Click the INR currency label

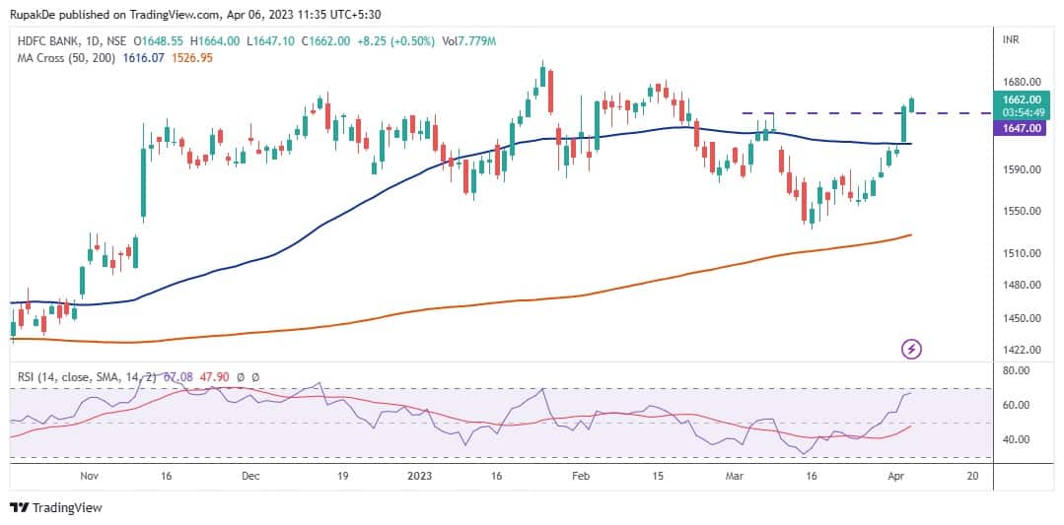tap(1011, 40)
